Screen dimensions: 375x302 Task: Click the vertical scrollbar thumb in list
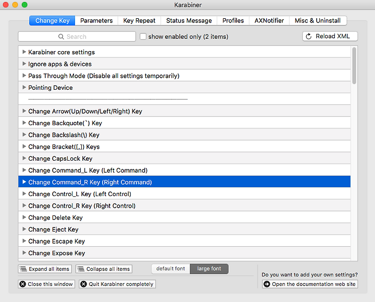click(x=354, y=66)
